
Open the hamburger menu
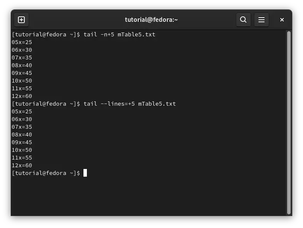coord(261,20)
